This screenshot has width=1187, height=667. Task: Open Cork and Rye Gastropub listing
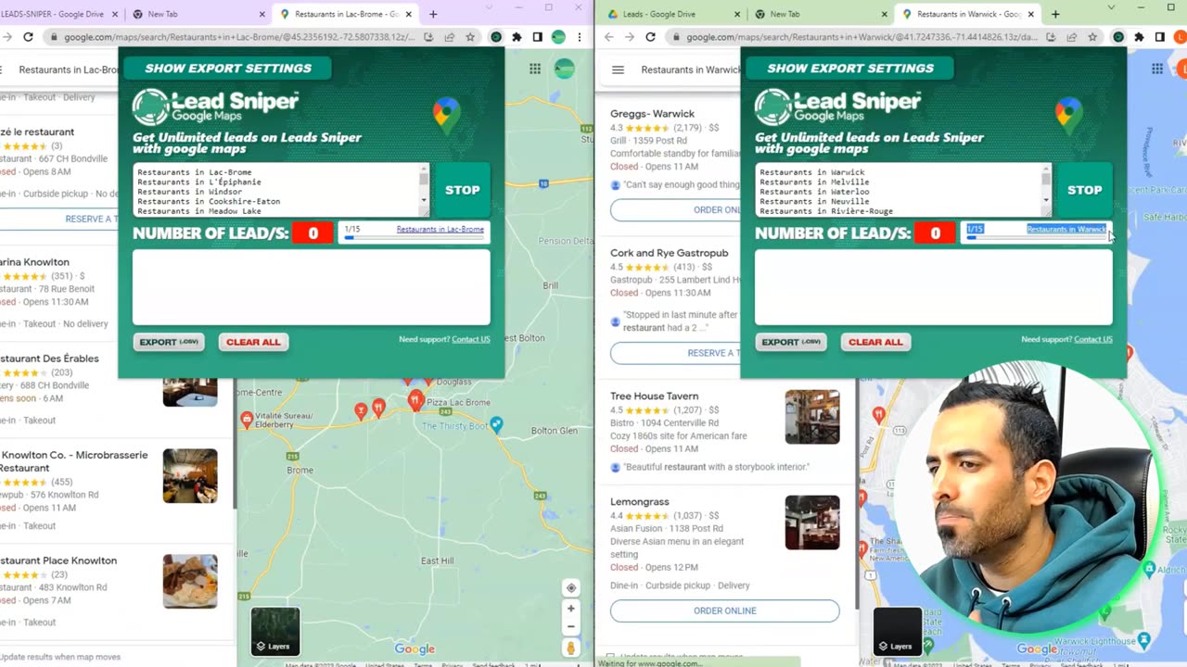[x=669, y=253]
